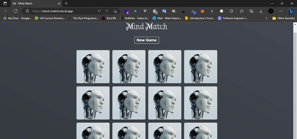Activate the Read aloud icon
The image size is (297, 139).
click(99, 11)
